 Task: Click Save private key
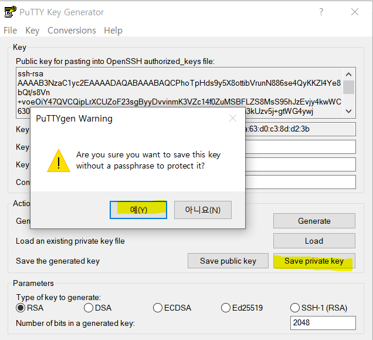coord(314,261)
